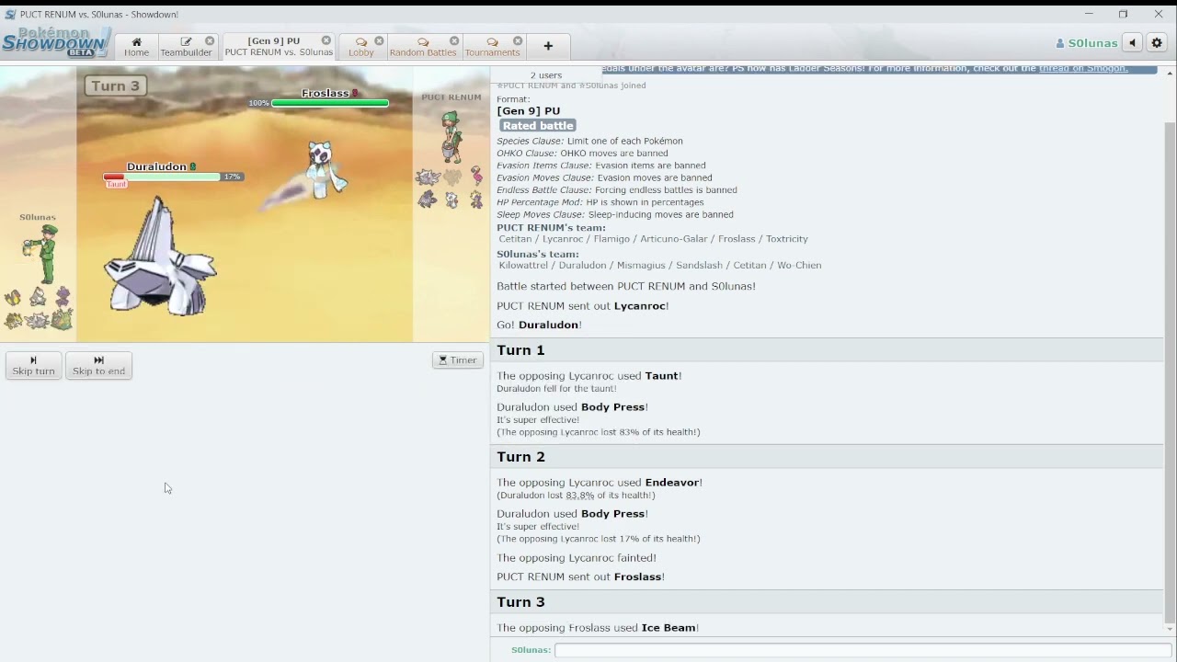Click the Pokémon Showdown logo
1177x662 pixels.
pyautogui.click(x=56, y=42)
